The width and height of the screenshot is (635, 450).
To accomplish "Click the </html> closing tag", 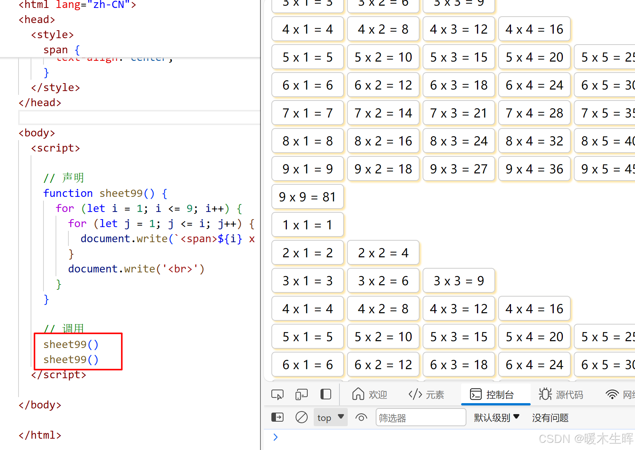I will 40,435.
